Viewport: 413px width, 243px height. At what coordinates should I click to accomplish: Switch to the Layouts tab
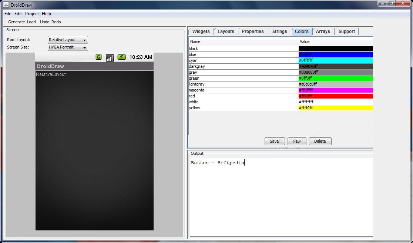(226, 31)
